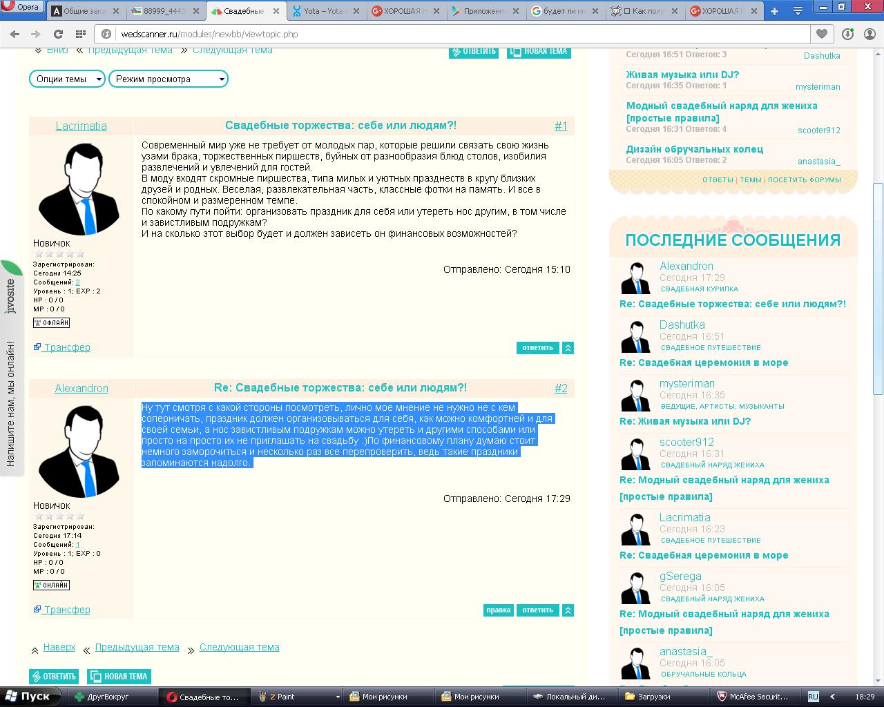
Task: Switch to the Приложения browser tab
Action: tap(487, 11)
